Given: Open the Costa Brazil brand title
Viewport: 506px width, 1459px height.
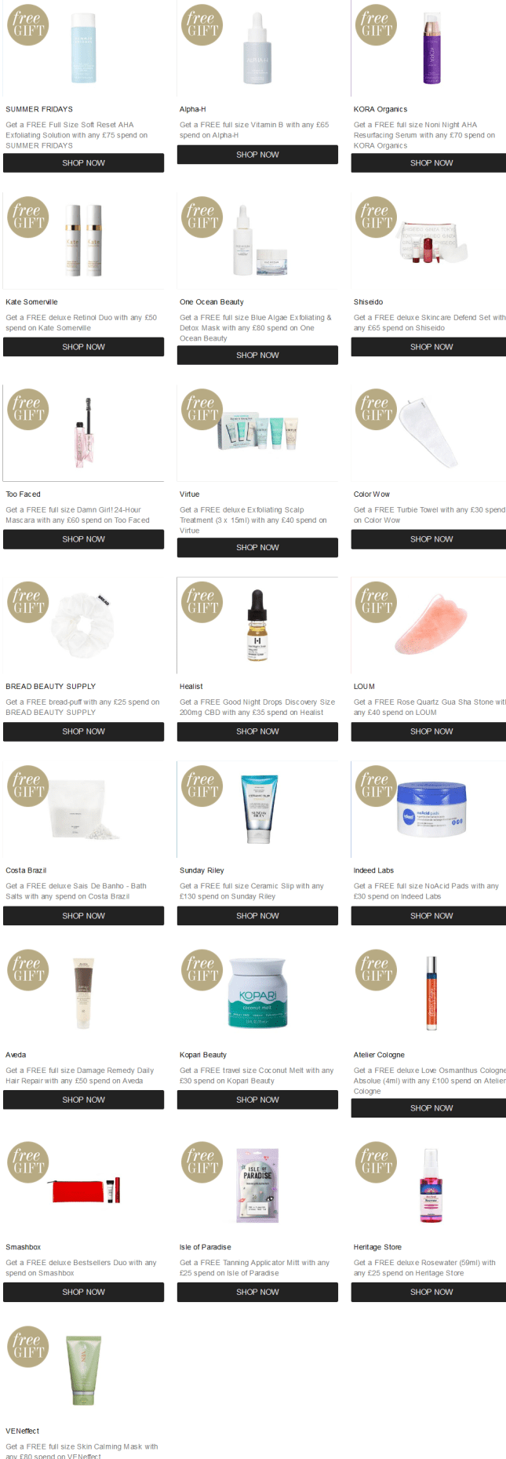Looking at the screenshot, I should click(x=26, y=870).
